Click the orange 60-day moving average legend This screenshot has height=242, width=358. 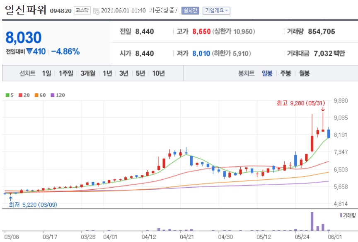point(40,95)
